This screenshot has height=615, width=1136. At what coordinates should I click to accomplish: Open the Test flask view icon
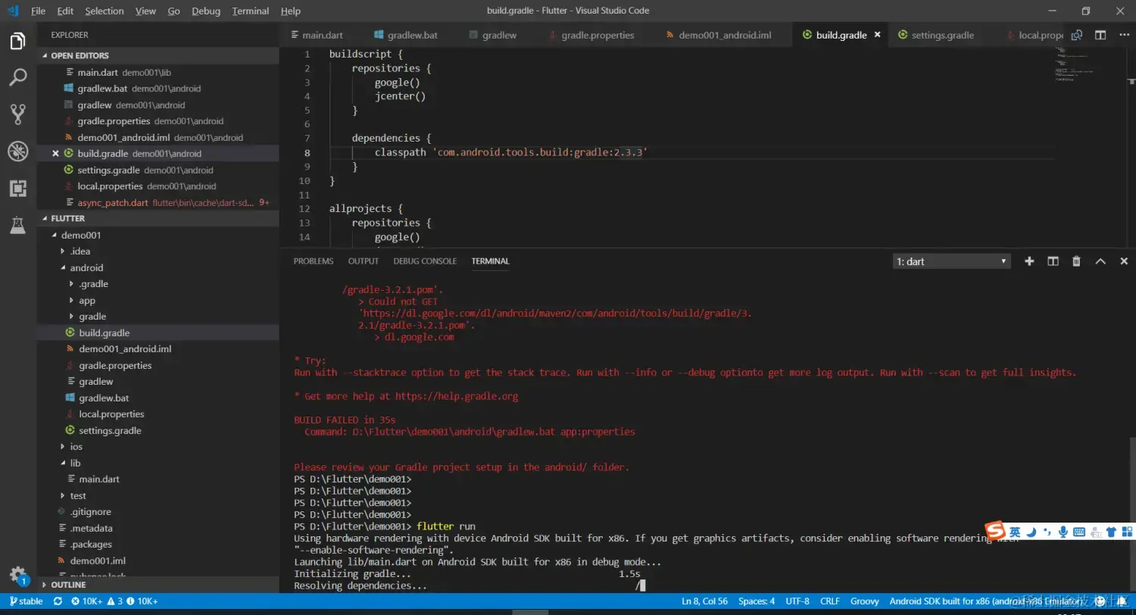[x=18, y=225]
